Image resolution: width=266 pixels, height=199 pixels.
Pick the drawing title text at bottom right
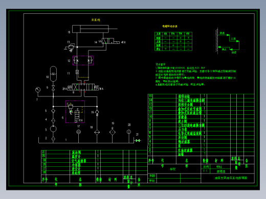[x=231, y=178]
